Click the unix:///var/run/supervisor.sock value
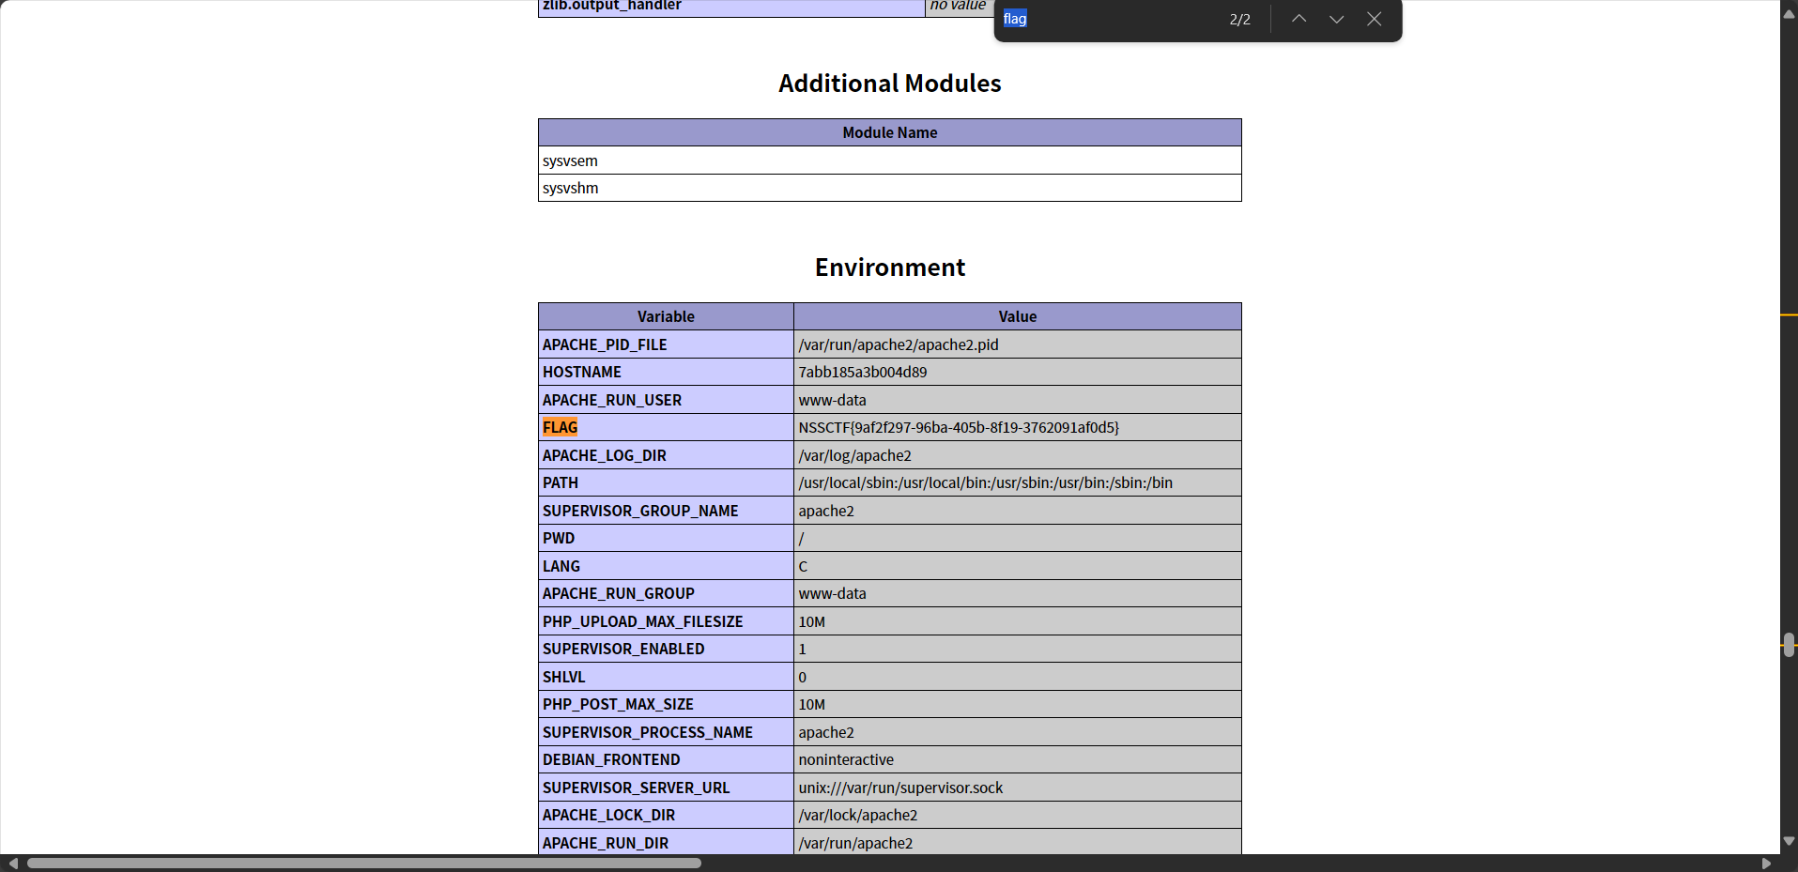This screenshot has width=1798, height=872. (900, 788)
